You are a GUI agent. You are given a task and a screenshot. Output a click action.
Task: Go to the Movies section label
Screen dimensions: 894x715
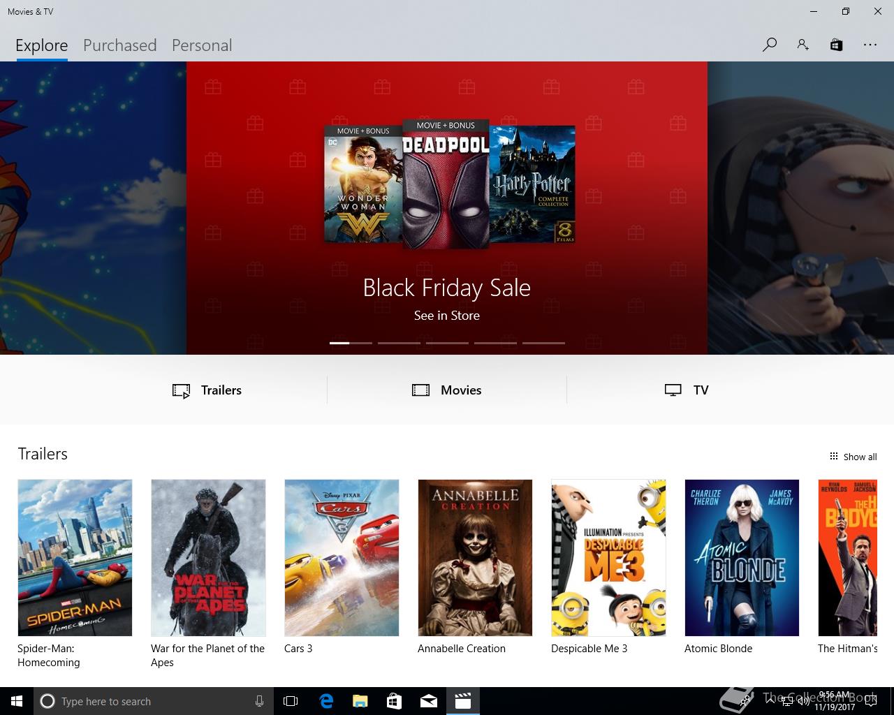[461, 390]
